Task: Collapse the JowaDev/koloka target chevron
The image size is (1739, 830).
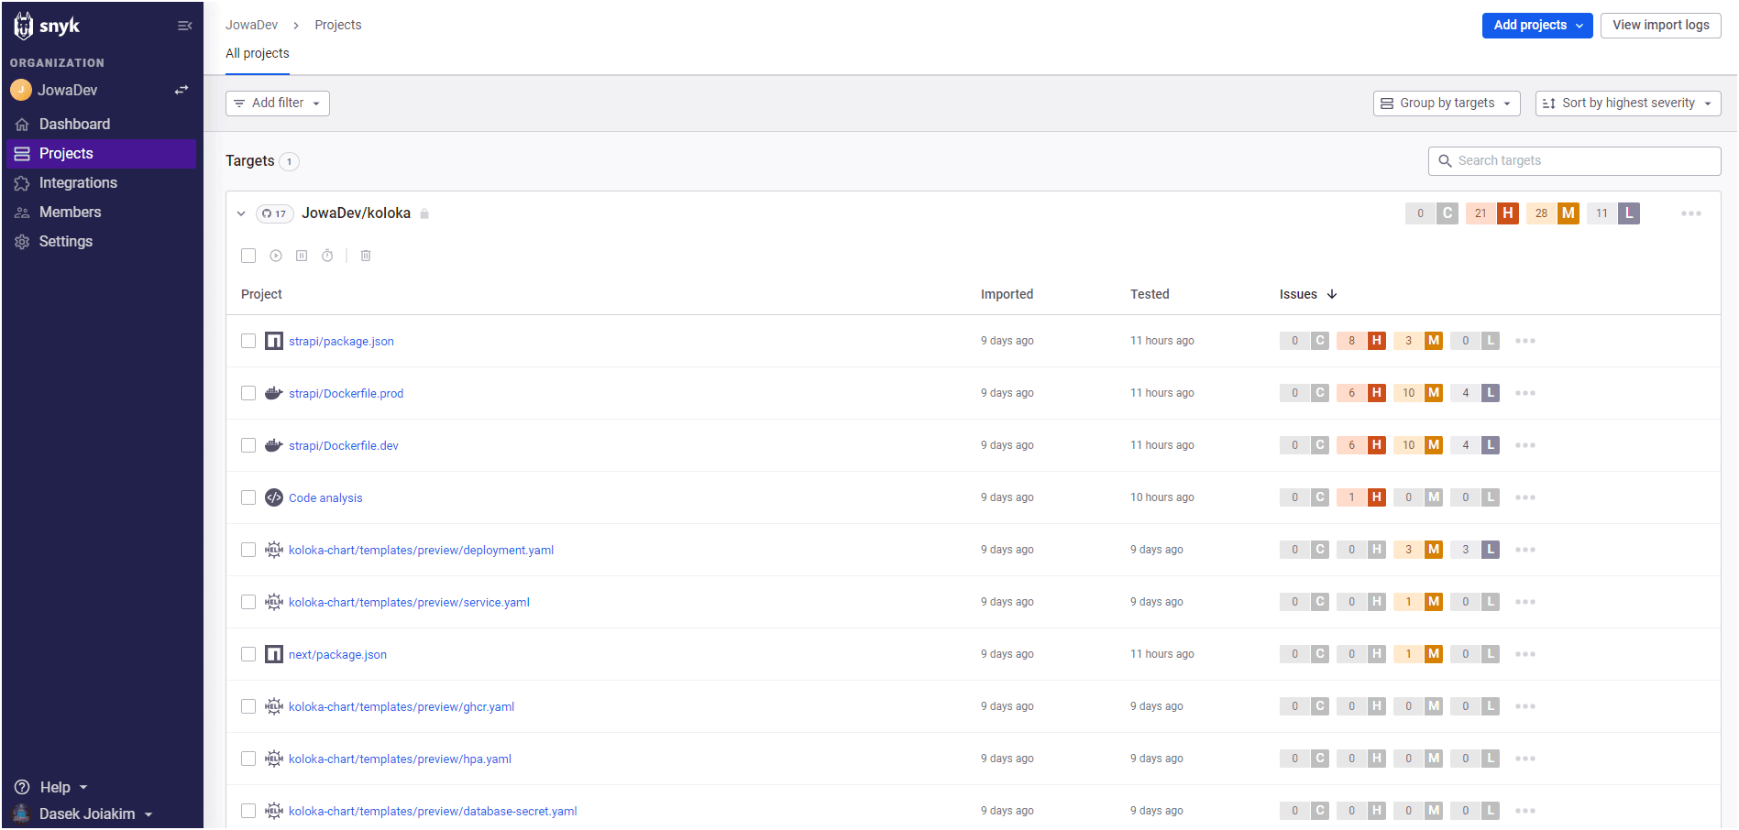Action: coord(241,213)
